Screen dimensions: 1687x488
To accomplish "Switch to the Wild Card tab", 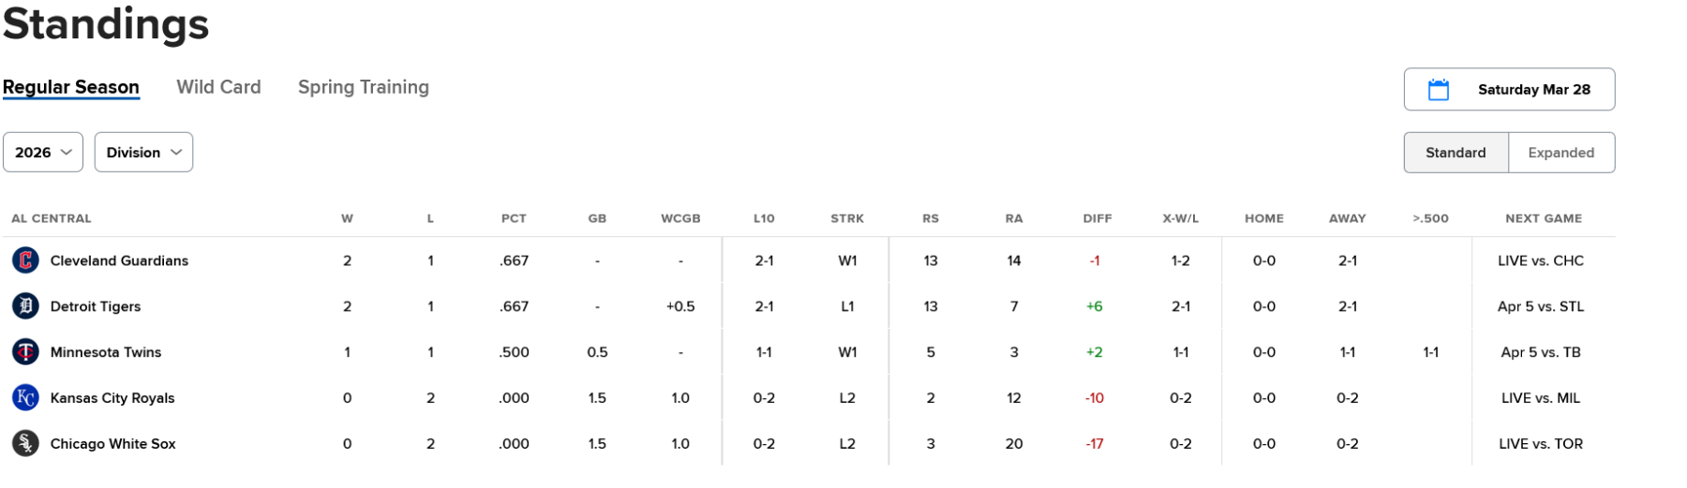I will [x=218, y=87].
